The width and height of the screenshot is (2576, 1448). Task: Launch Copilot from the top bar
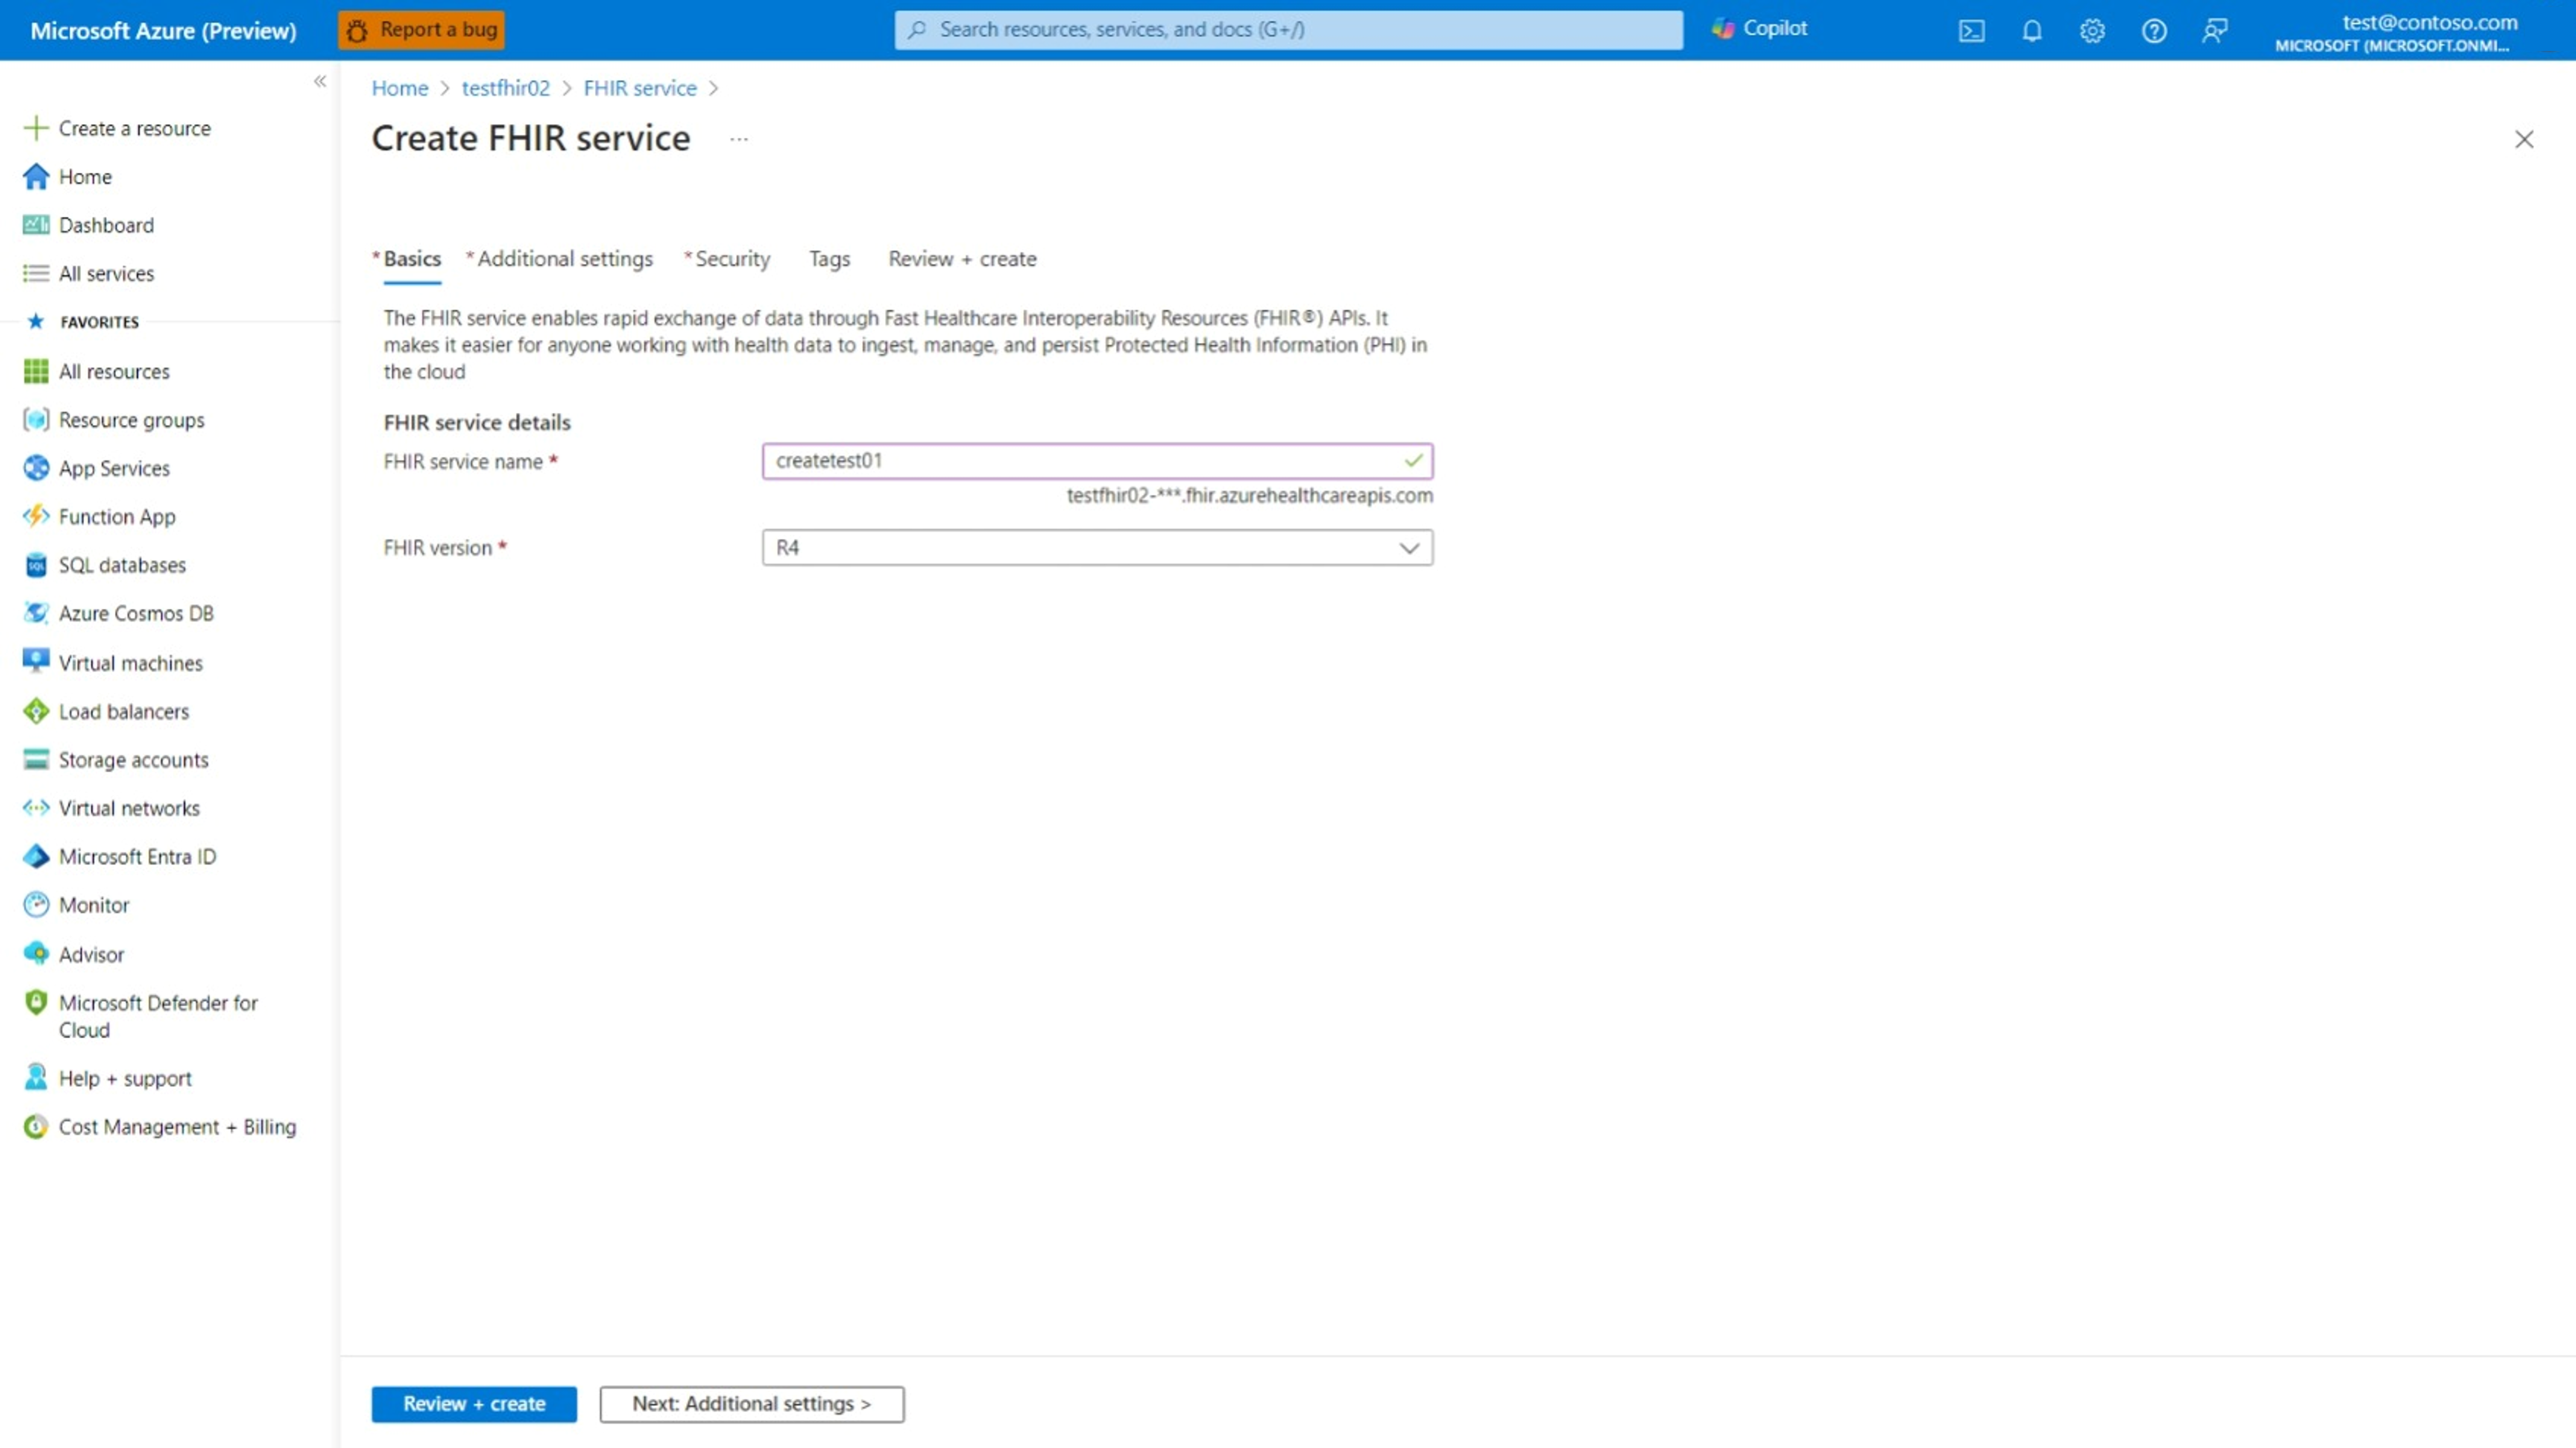(1759, 29)
